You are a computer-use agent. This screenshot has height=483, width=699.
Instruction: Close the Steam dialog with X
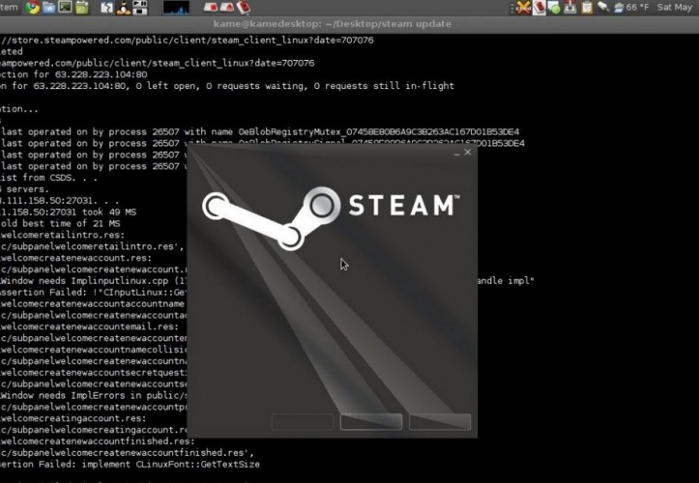point(468,153)
